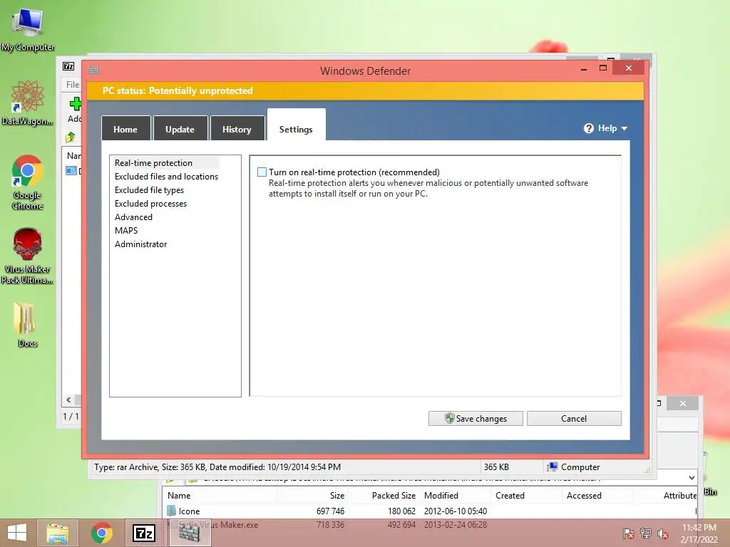Choose Excluded file types setting
This screenshot has height=547, width=730.
[149, 189]
